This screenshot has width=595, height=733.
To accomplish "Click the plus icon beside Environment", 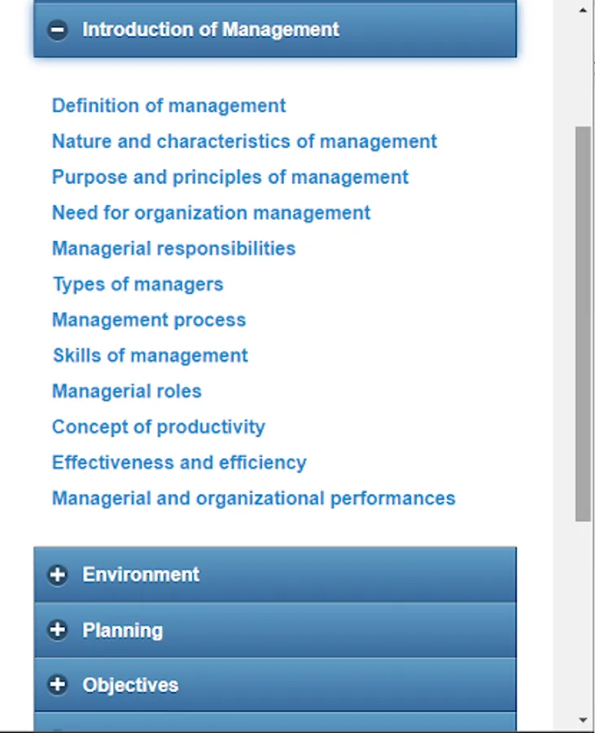I will pyautogui.click(x=57, y=575).
